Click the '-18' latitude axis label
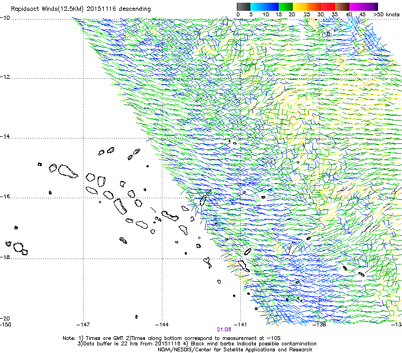The width and height of the screenshot is (402, 353). click(5, 257)
